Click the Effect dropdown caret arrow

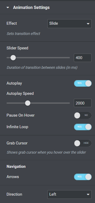click(88, 24)
